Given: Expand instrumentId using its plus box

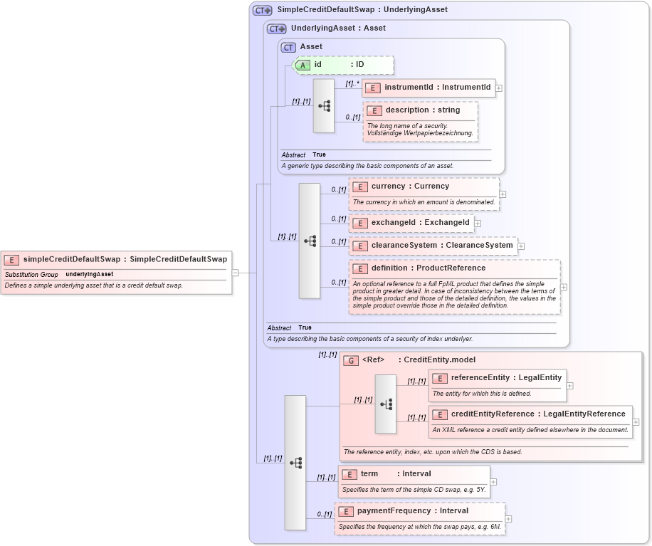Looking at the screenshot, I should click(x=500, y=88).
